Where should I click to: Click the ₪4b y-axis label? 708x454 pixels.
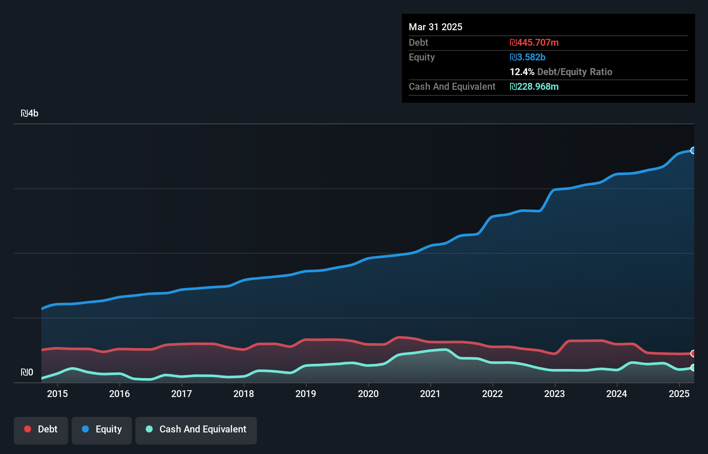(x=30, y=113)
